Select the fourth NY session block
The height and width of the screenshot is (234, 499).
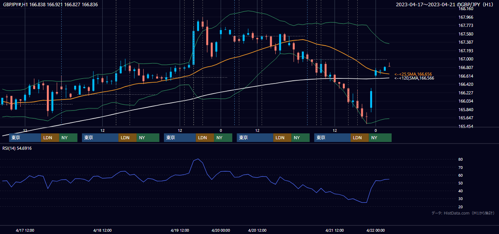point(300,138)
